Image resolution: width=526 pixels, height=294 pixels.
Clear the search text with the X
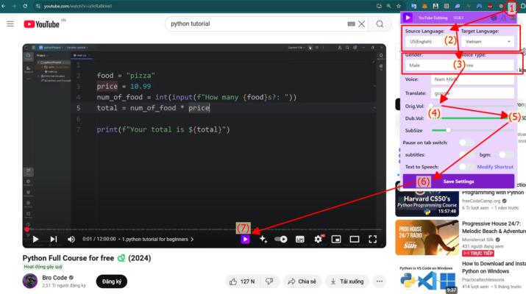[361, 24]
